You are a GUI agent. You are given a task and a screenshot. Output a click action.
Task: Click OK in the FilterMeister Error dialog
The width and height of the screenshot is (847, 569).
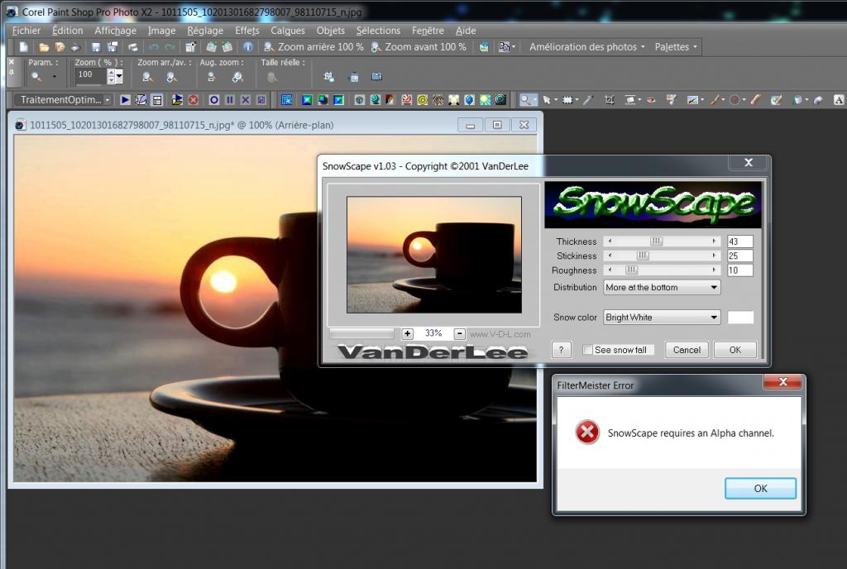[760, 488]
